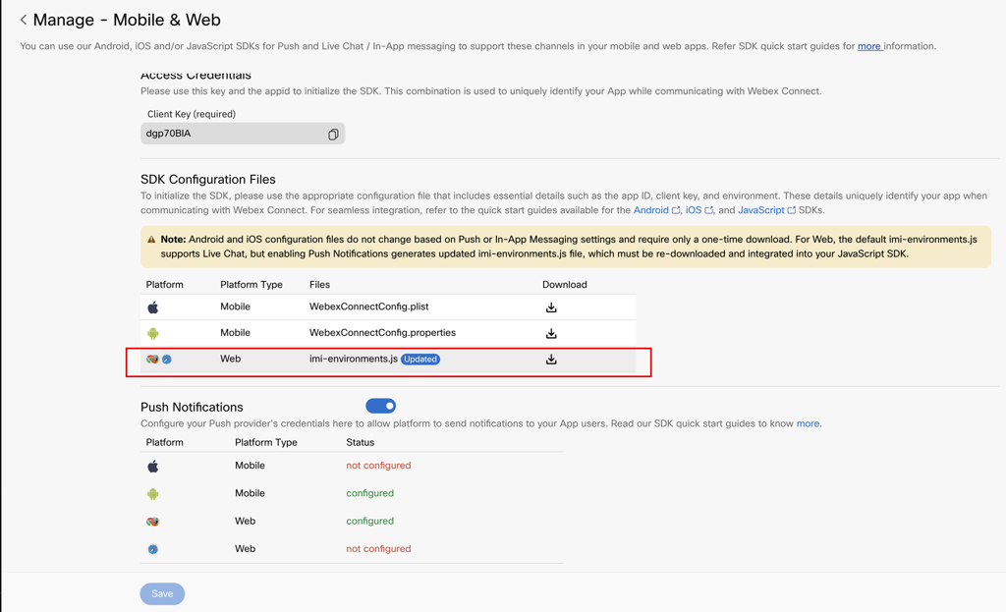The width and height of the screenshot is (1006, 612).
Task: Click the Save button
Action: (x=161, y=593)
